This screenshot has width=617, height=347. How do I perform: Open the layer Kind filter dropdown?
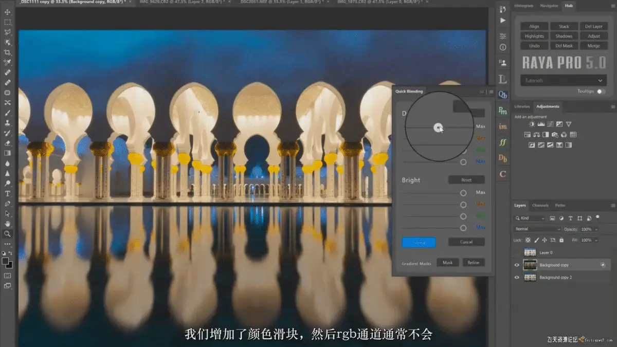tap(531, 218)
